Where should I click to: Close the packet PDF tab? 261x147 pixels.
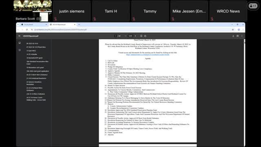(x=75, y=24)
